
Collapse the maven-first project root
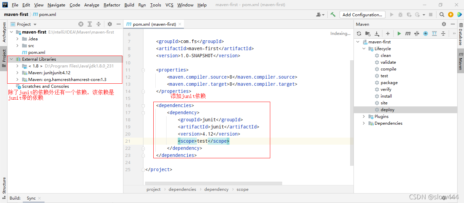[12, 32]
